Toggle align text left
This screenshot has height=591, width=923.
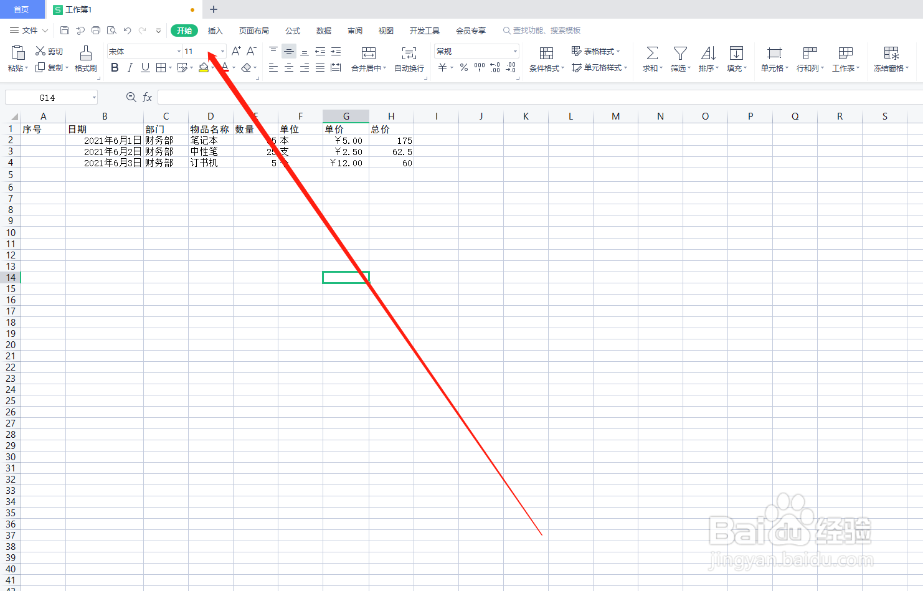[x=273, y=67]
